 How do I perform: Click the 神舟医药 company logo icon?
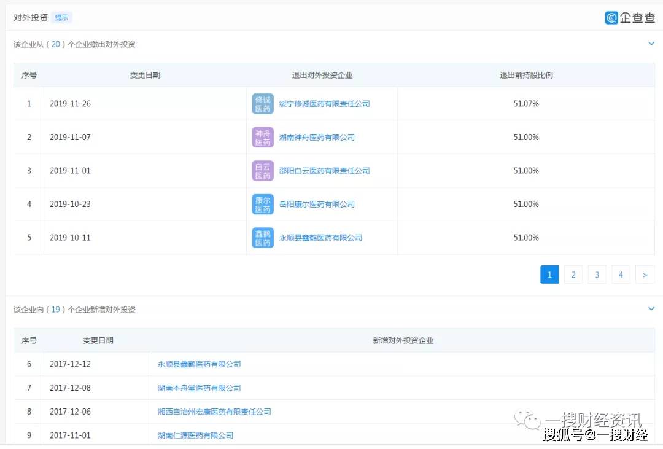point(262,137)
